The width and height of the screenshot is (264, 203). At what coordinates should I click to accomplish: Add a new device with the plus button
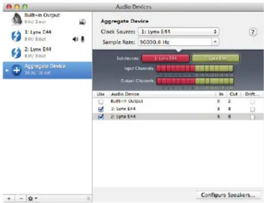9,198
